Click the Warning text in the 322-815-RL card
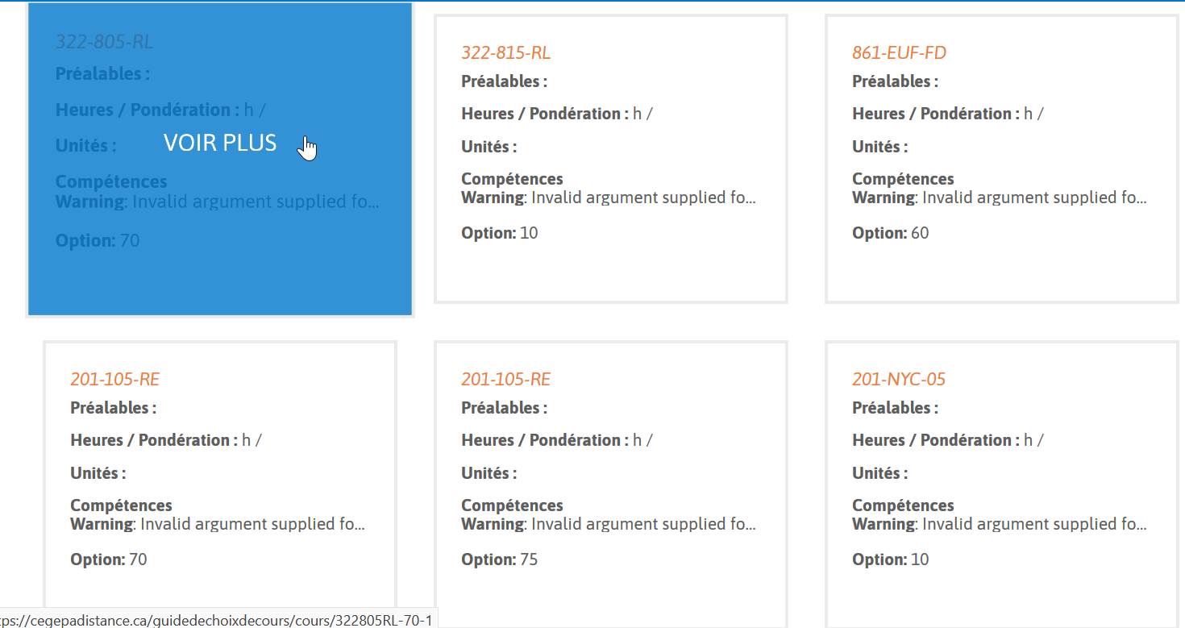 [609, 198]
